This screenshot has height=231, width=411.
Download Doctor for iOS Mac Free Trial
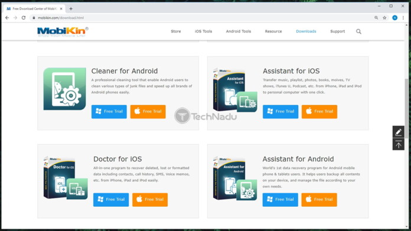[x=150, y=200]
